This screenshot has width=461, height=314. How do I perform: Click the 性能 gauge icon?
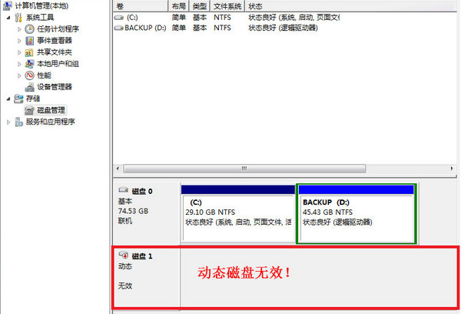click(29, 75)
